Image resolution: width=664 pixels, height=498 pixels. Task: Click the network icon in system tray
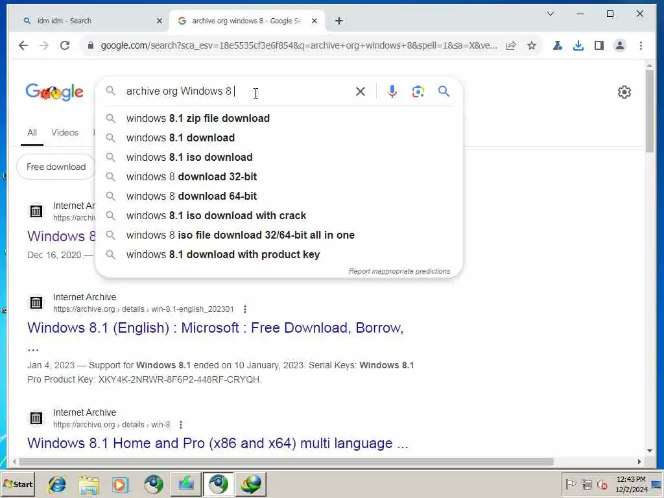[586, 484]
